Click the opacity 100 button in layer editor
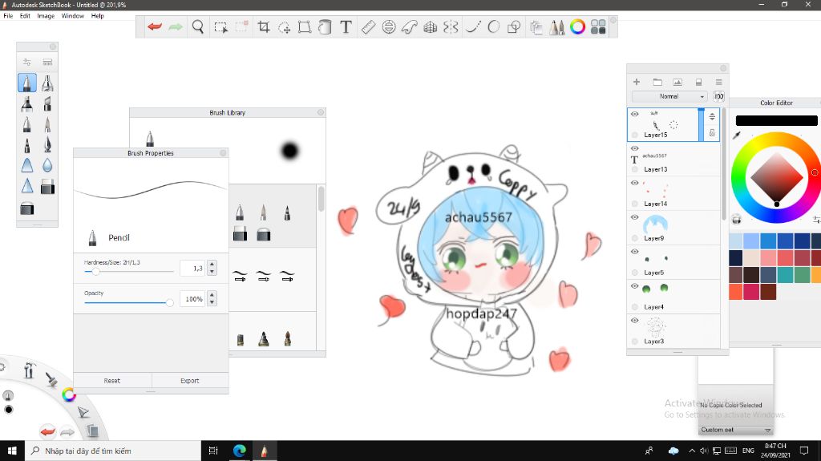Viewport: 821px width, 461px height. (719, 96)
